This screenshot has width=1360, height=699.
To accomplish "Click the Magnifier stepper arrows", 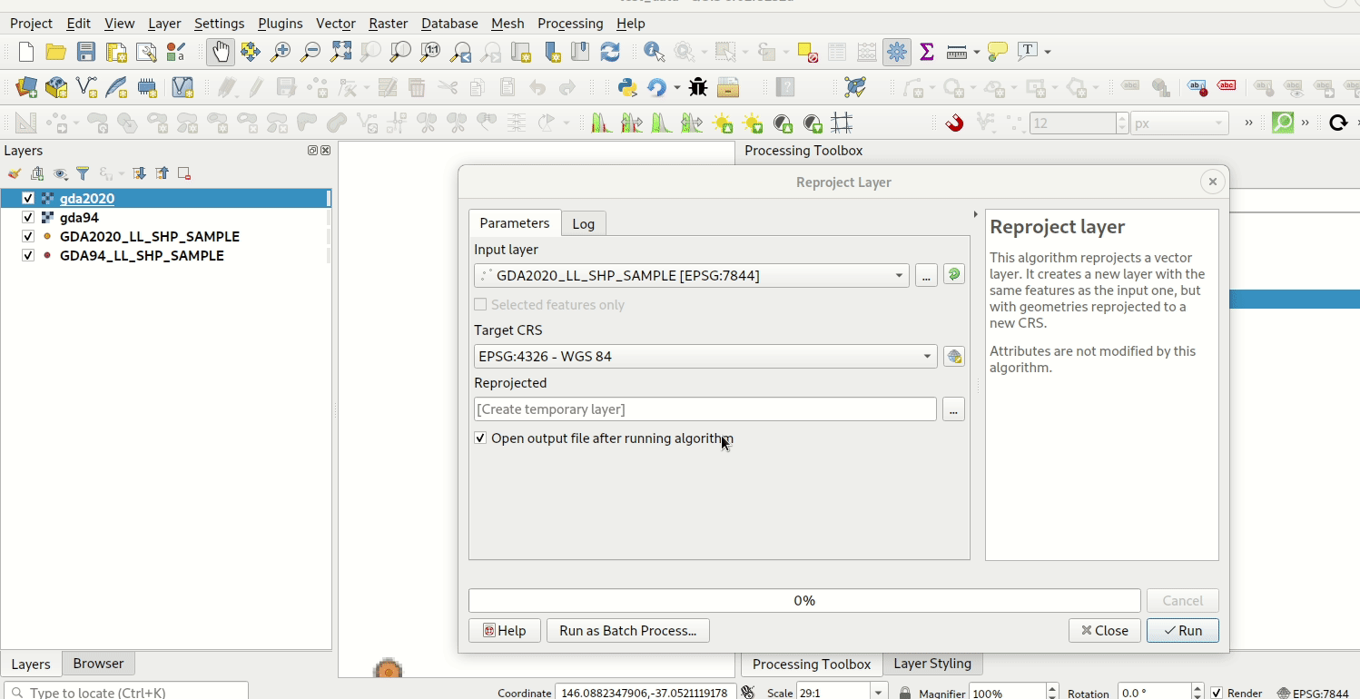I will pos(1052,693).
